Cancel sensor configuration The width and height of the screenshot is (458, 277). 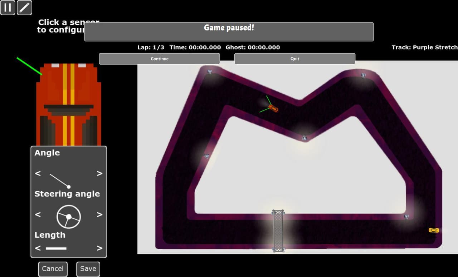click(53, 269)
